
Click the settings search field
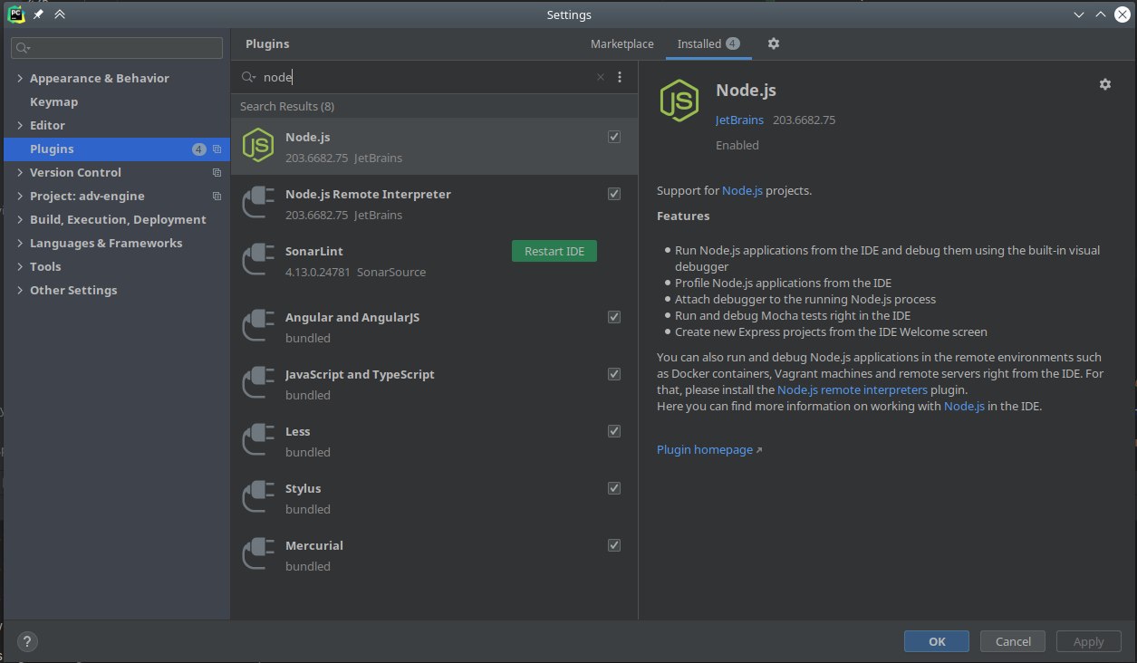pos(117,48)
